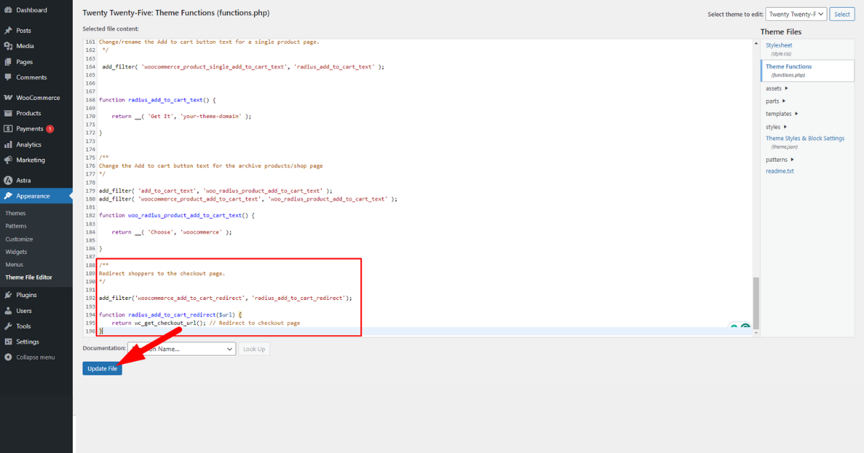Open the Patterns submenu item
This screenshot has width=864, height=453.
pyautogui.click(x=16, y=226)
